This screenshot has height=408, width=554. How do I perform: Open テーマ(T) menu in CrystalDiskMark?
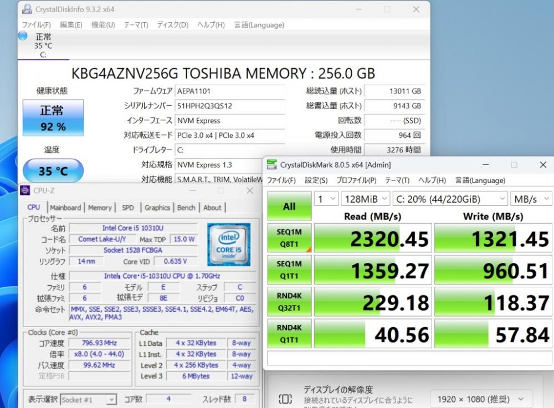pos(397,180)
